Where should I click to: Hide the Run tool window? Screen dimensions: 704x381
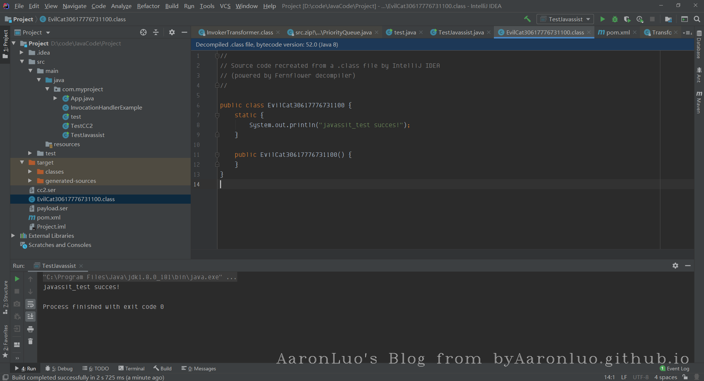pos(688,266)
